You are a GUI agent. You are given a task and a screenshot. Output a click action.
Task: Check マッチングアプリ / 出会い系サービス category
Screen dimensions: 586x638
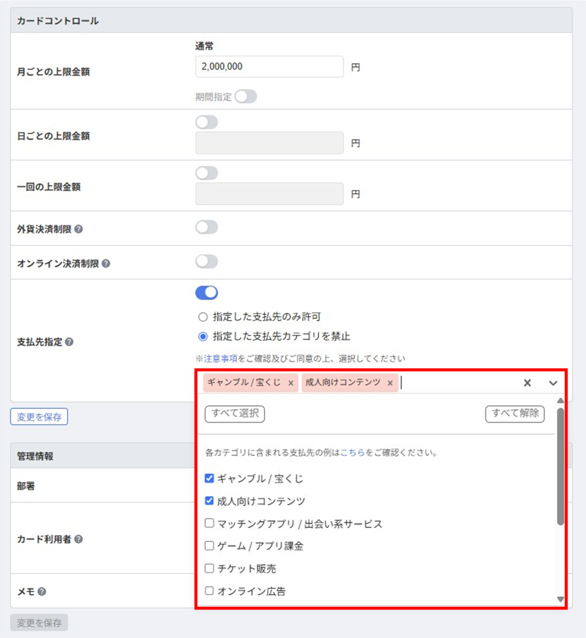(209, 523)
